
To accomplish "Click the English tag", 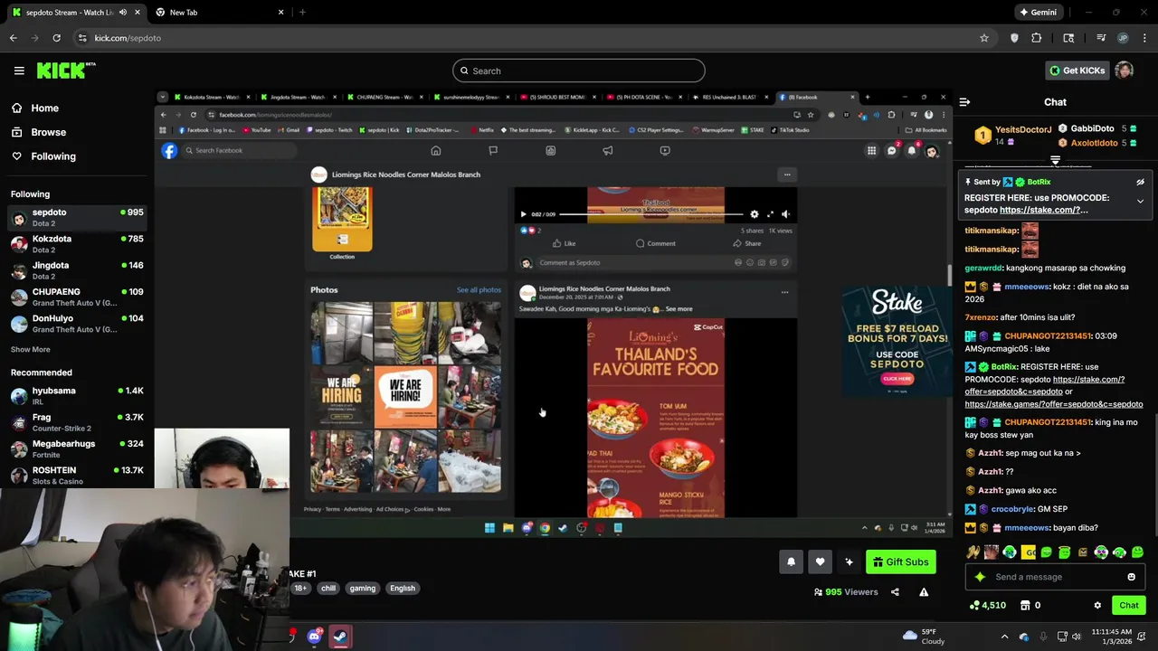I will [403, 589].
